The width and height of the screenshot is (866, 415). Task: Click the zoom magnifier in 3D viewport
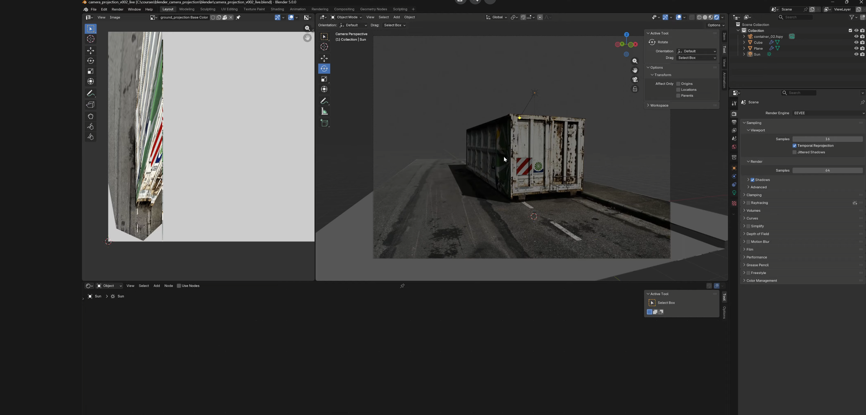pyautogui.click(x=635, y=61)
